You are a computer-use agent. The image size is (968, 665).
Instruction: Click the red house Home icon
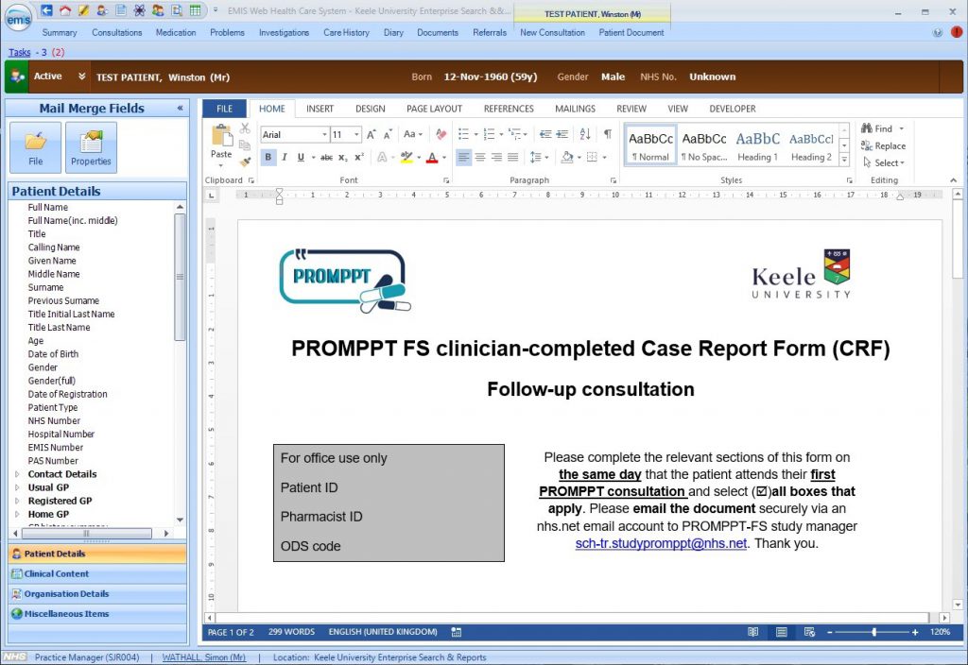[65, 10]
